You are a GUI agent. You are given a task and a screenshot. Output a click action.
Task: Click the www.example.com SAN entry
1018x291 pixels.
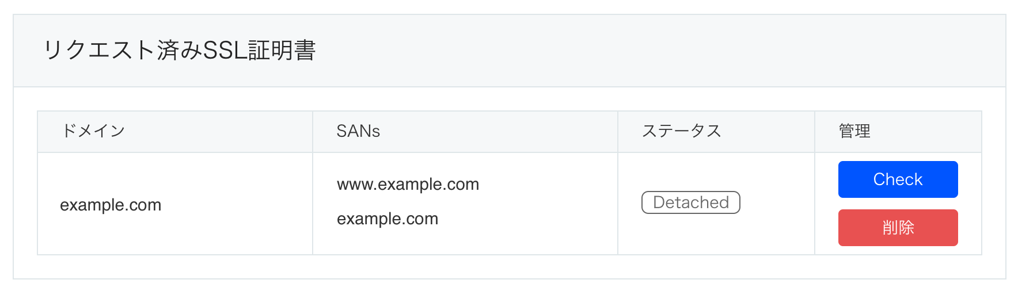coord(408,185)
